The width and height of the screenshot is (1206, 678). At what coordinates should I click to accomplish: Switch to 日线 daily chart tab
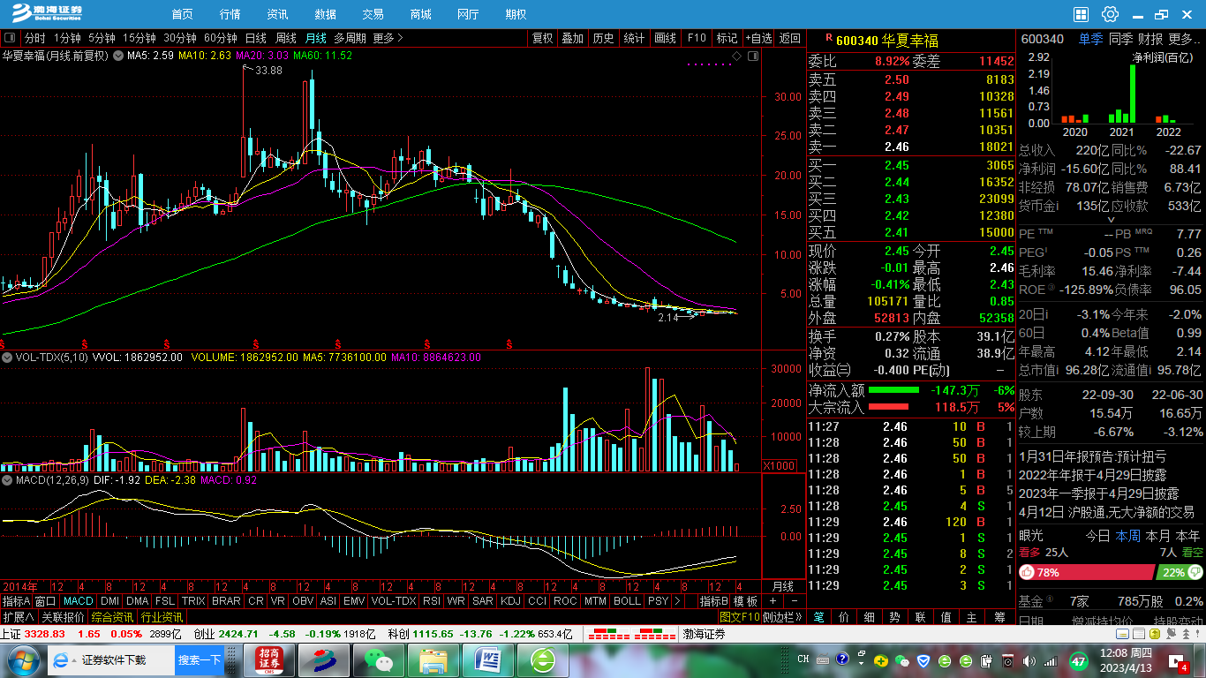256,38
